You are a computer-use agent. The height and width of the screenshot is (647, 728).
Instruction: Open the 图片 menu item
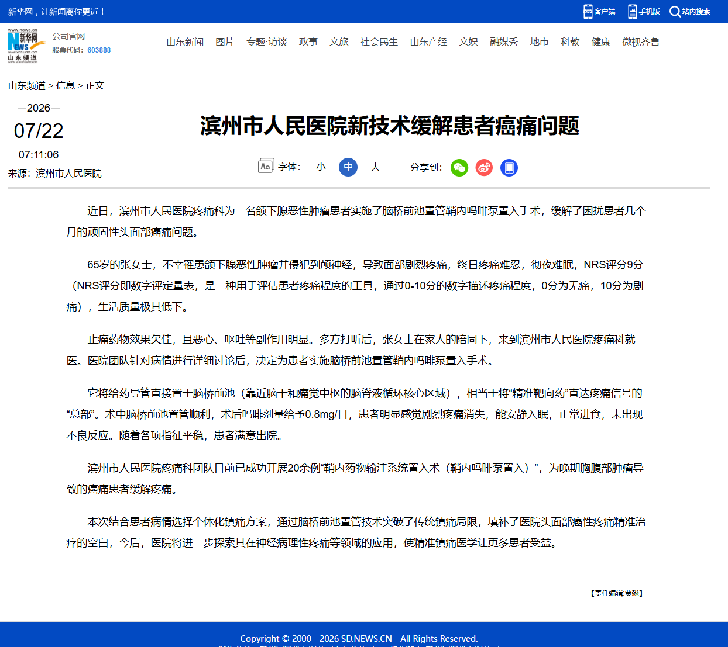pos(225,42)
